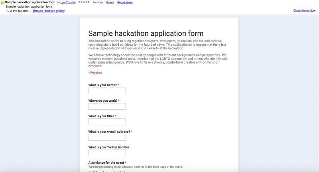
Task: Click the green form template icon
Action: pos(2,2)
